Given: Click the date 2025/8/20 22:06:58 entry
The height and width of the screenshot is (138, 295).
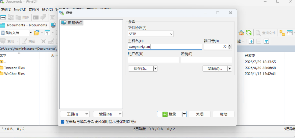Looking at the screenshot, I should [x=260, y=68].
